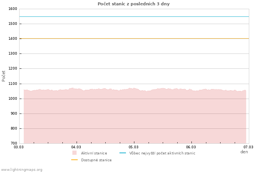Select the Dostupné stanice legend label
The width and height of the screenshot is (268, 172).
pyautogui.click(x=96, y=160)
